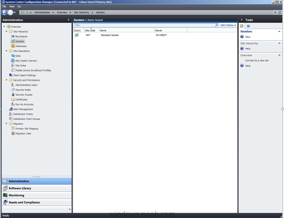Open the address bar dropdown arrow

pyautogui.click(x=275, y=12)
